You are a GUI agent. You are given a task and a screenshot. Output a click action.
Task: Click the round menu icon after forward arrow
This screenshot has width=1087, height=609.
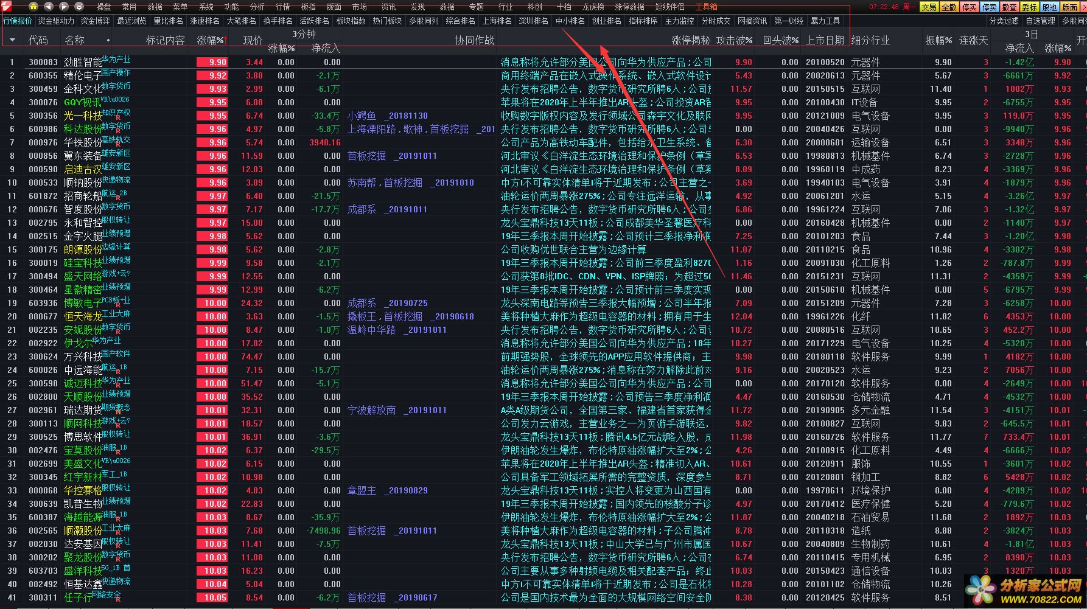click(x=79, y=7)
